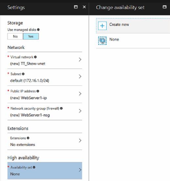Open Network security group chevron
Image resolution: width=170 pixels, height=181 pixels.
click(80, 111)
